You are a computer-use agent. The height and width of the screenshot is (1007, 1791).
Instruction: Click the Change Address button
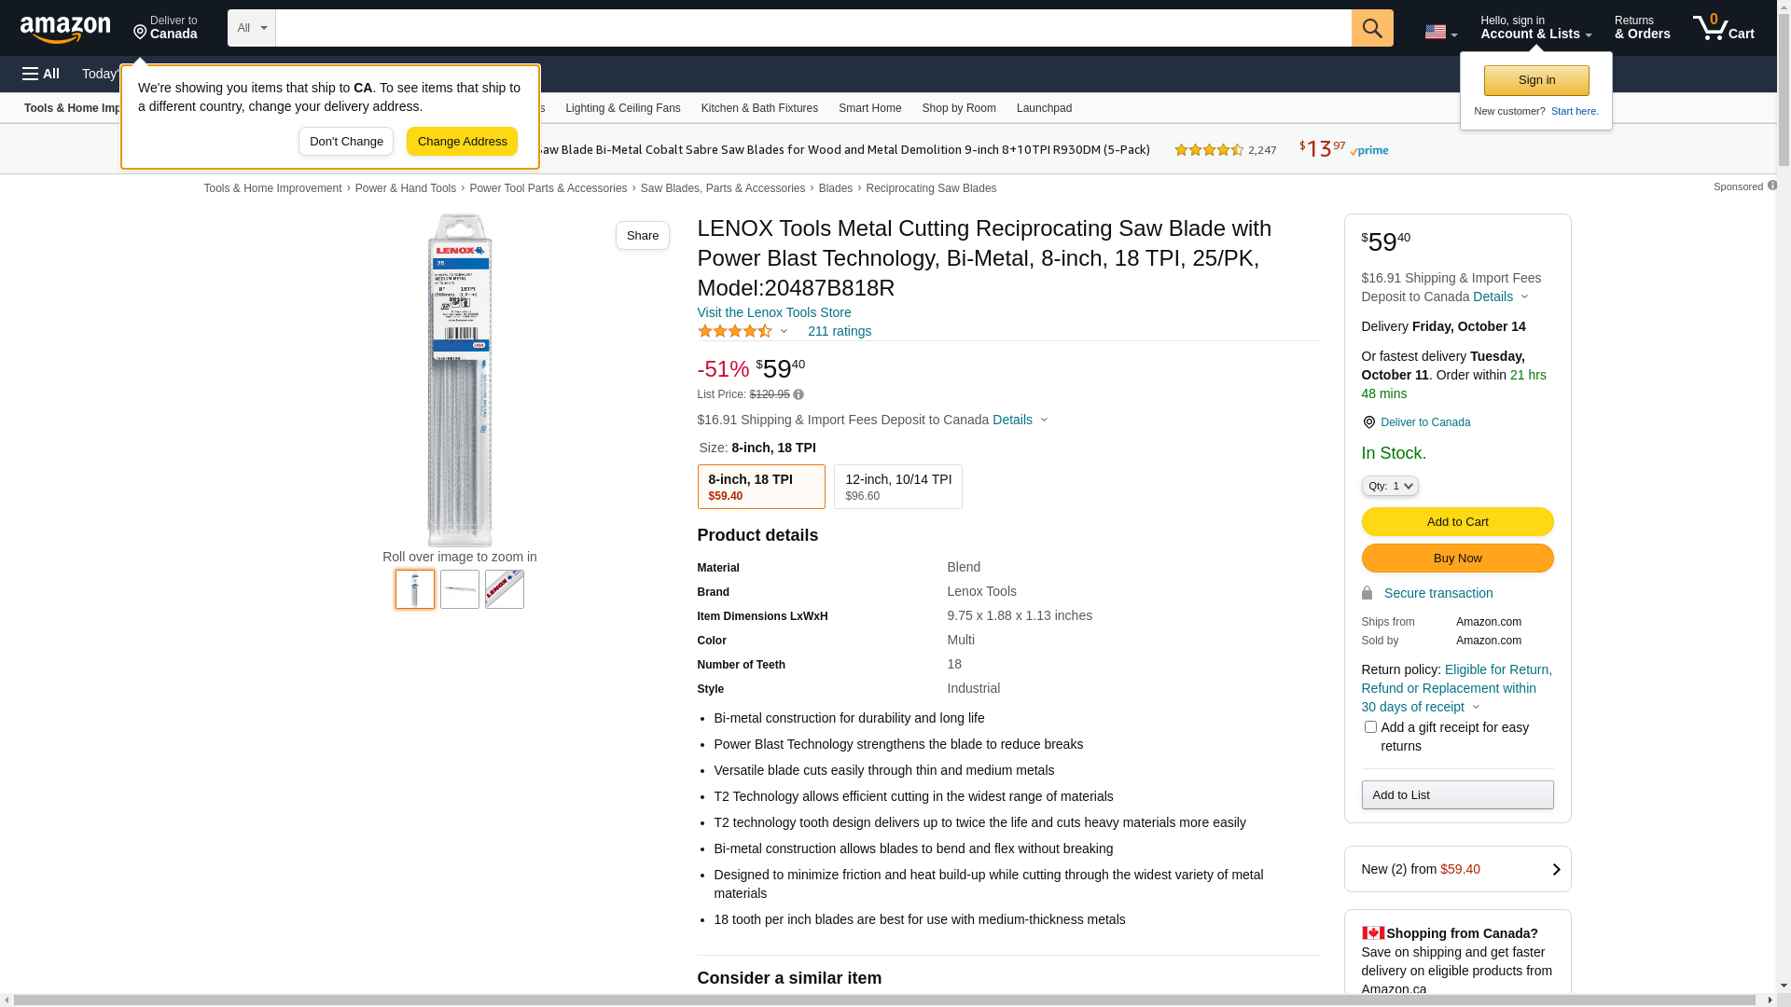[462, 142]
